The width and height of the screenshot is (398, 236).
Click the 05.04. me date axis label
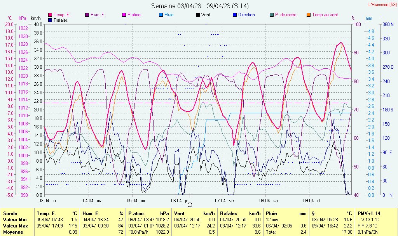(136, 201)
